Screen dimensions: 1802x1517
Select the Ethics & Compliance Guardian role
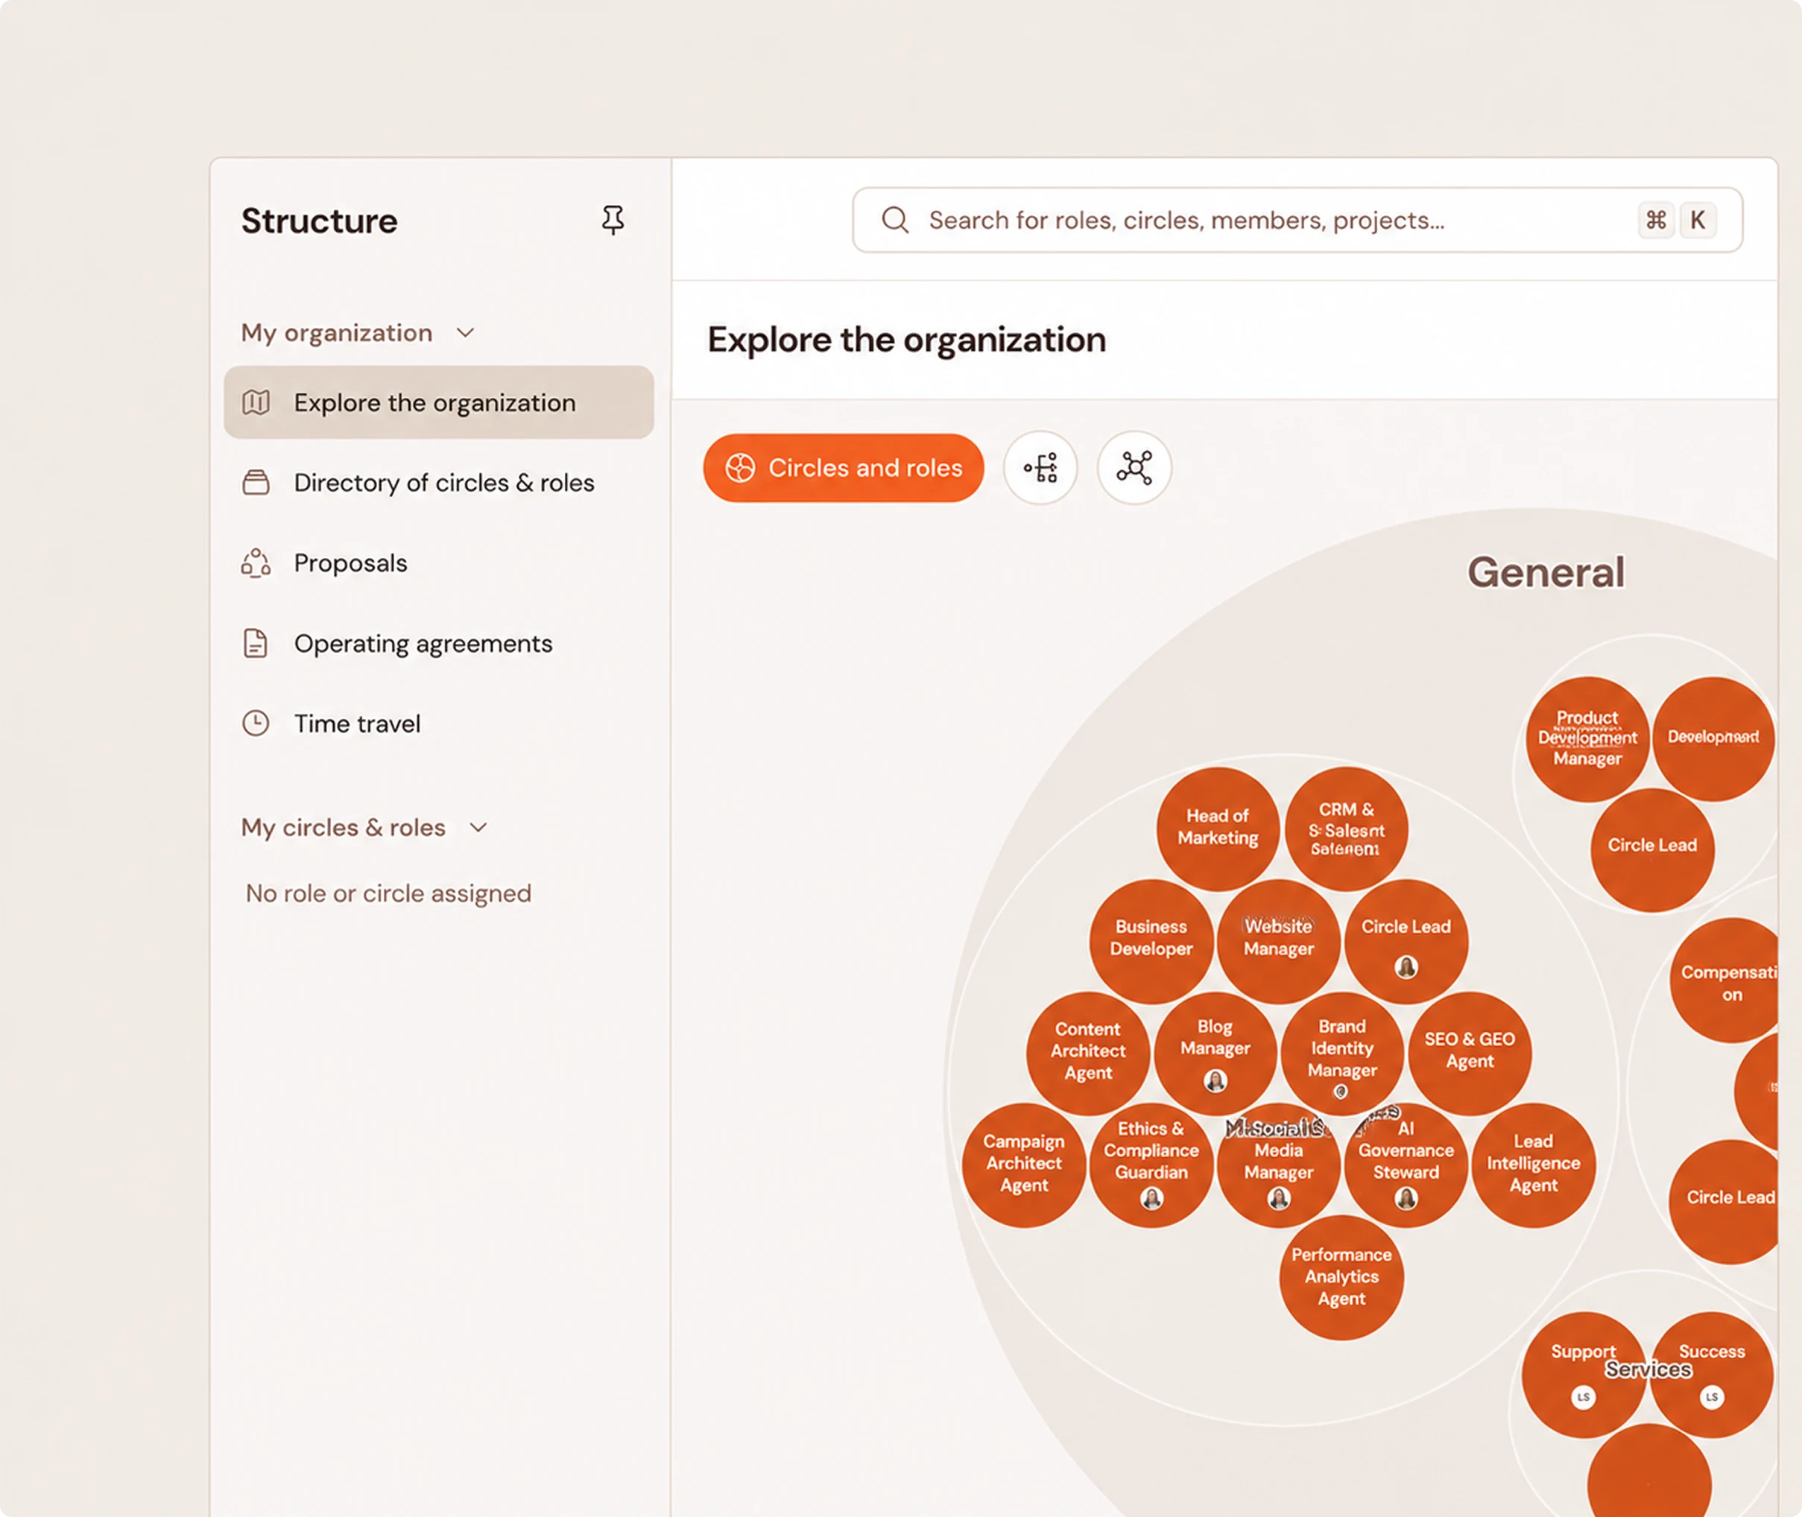click(1151, 1165)
